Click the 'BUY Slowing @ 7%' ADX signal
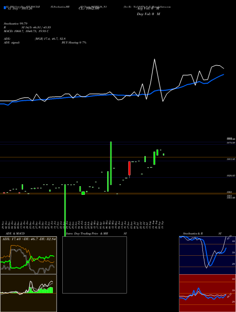 pyautogui.click(x=74, y=43)
